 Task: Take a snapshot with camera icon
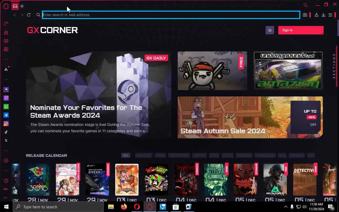pyautogui.click(x=305, y=15)
